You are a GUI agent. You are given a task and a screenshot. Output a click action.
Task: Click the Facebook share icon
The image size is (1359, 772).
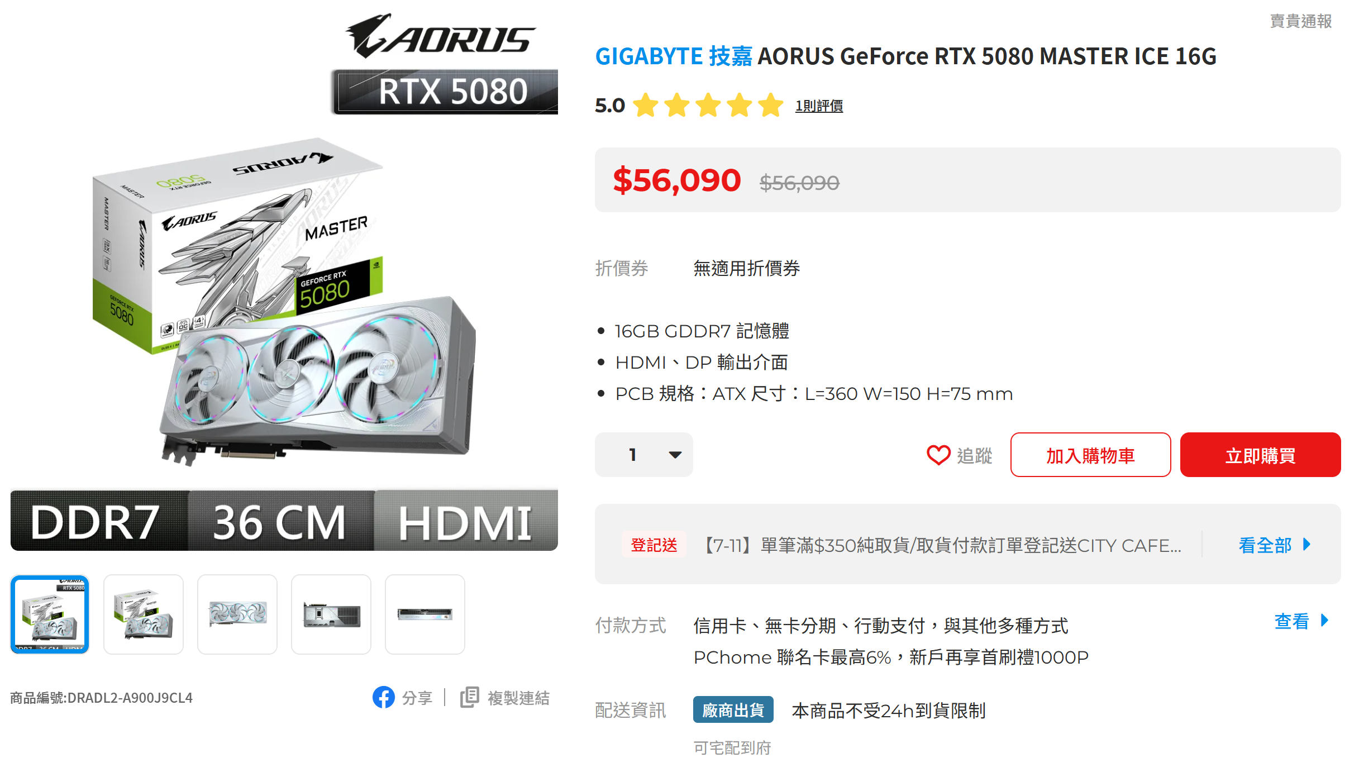[x=383, y=697]
